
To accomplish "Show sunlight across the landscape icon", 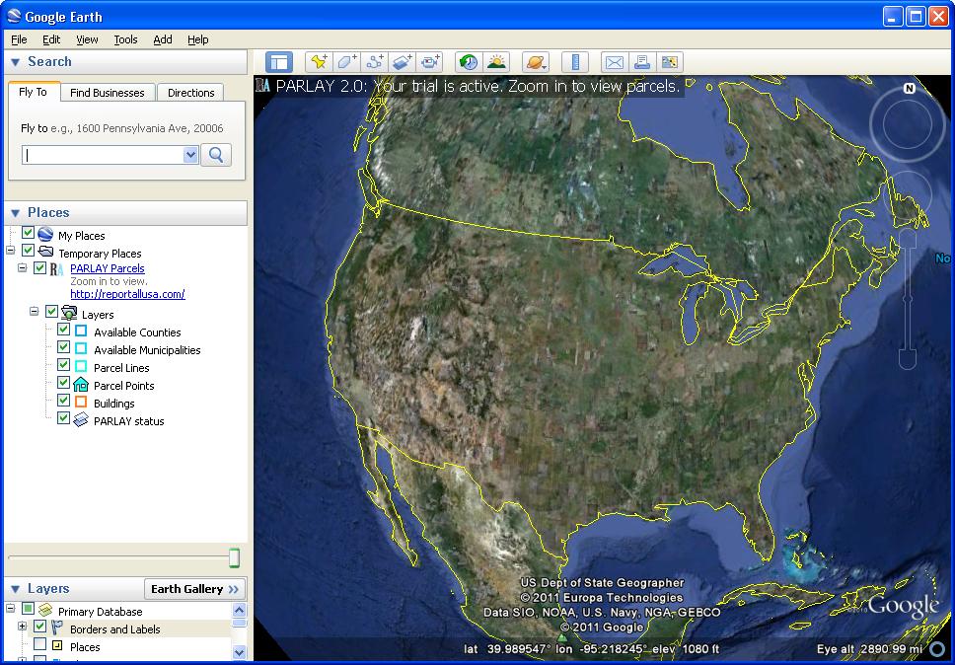I will (x=496, y=62).
